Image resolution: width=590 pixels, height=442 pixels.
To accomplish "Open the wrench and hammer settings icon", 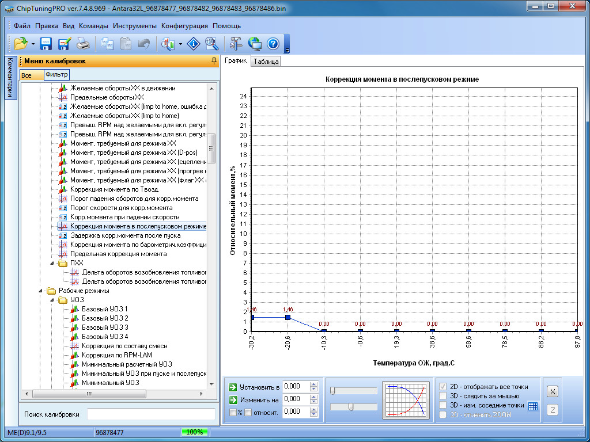I will pos(236,44).
